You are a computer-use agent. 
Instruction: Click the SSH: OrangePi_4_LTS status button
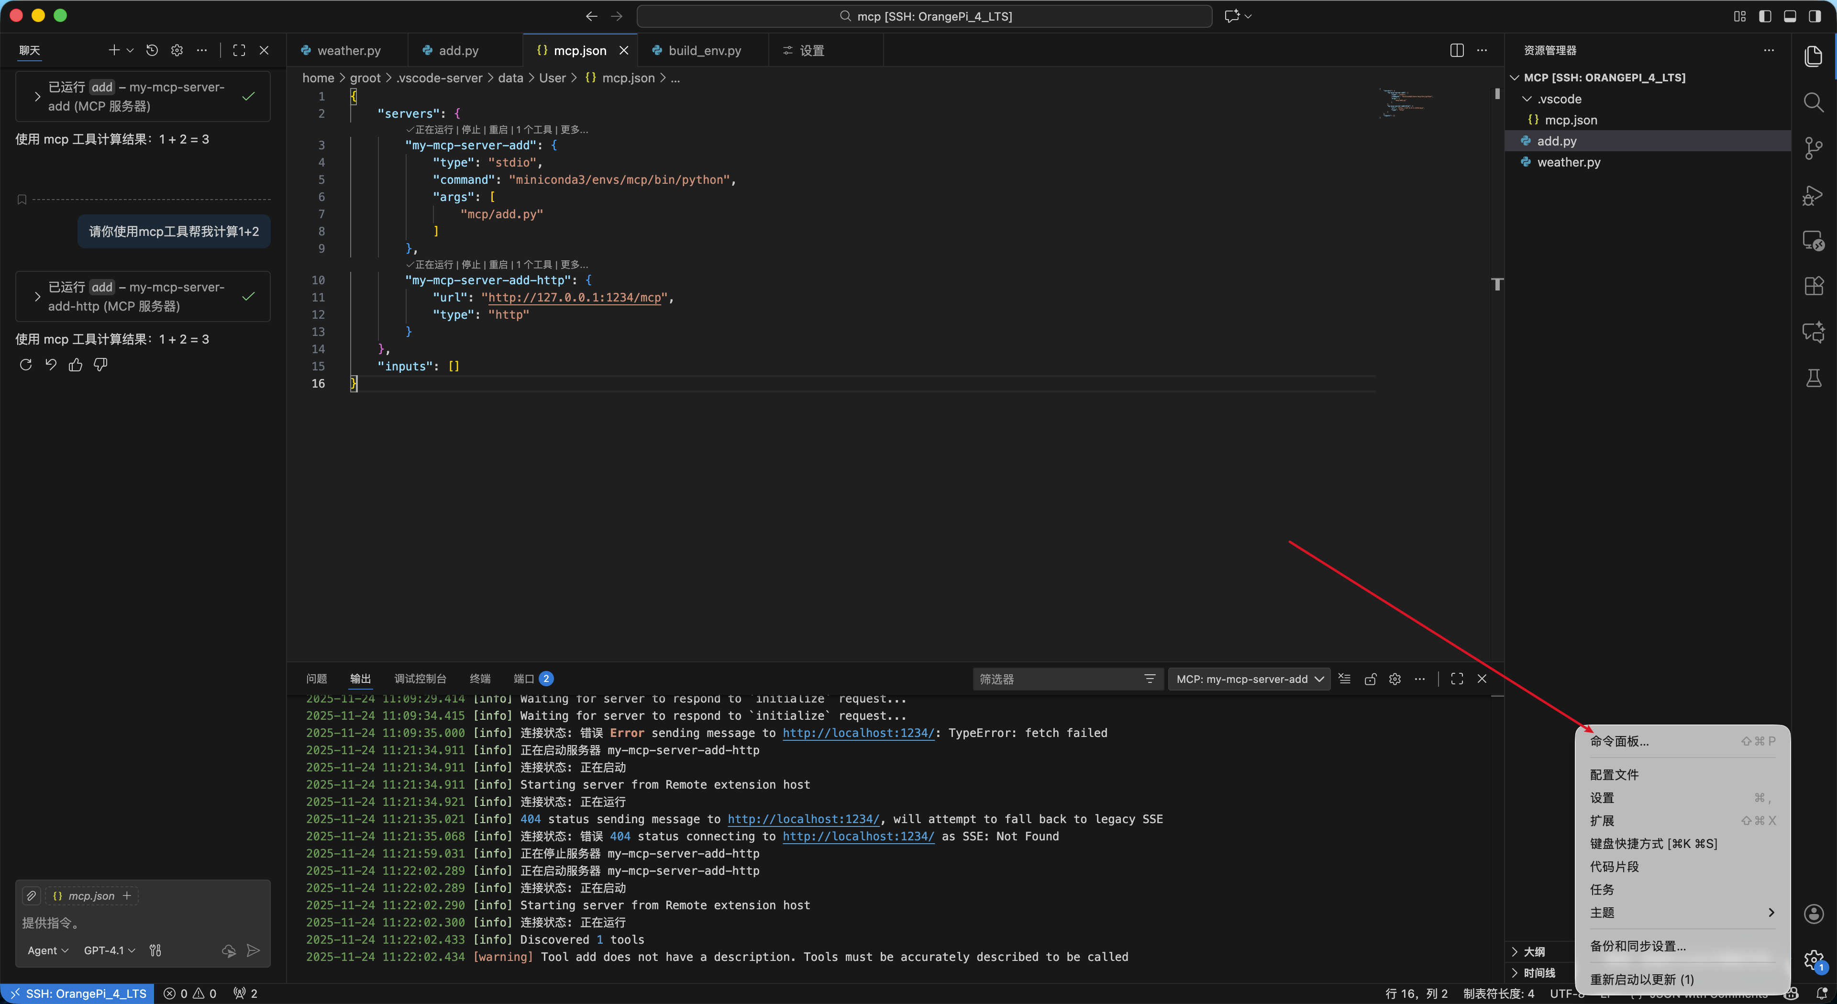77,993
